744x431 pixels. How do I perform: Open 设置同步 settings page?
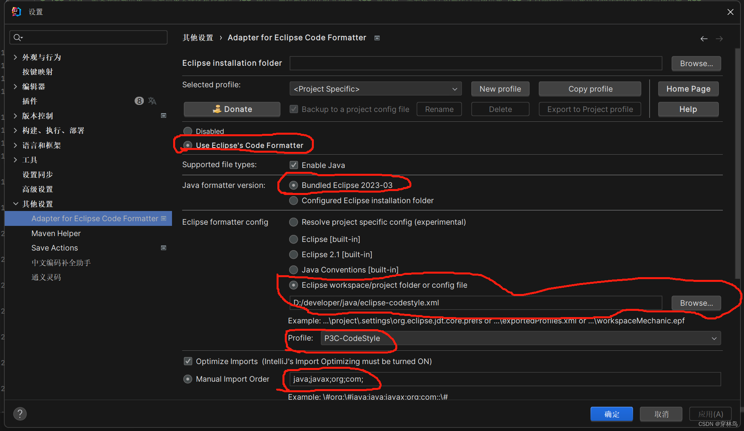38,175
